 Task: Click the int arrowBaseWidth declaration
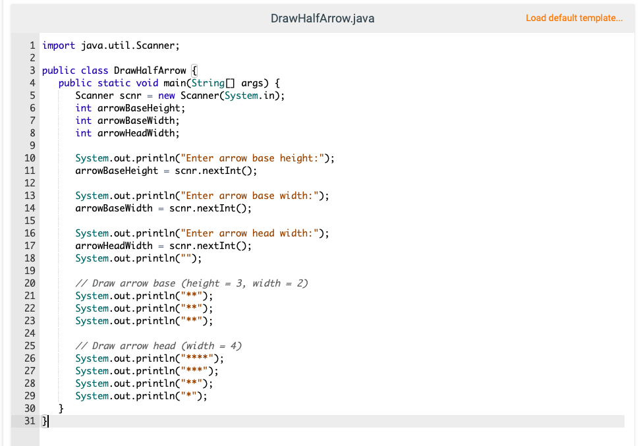(127, 121)
